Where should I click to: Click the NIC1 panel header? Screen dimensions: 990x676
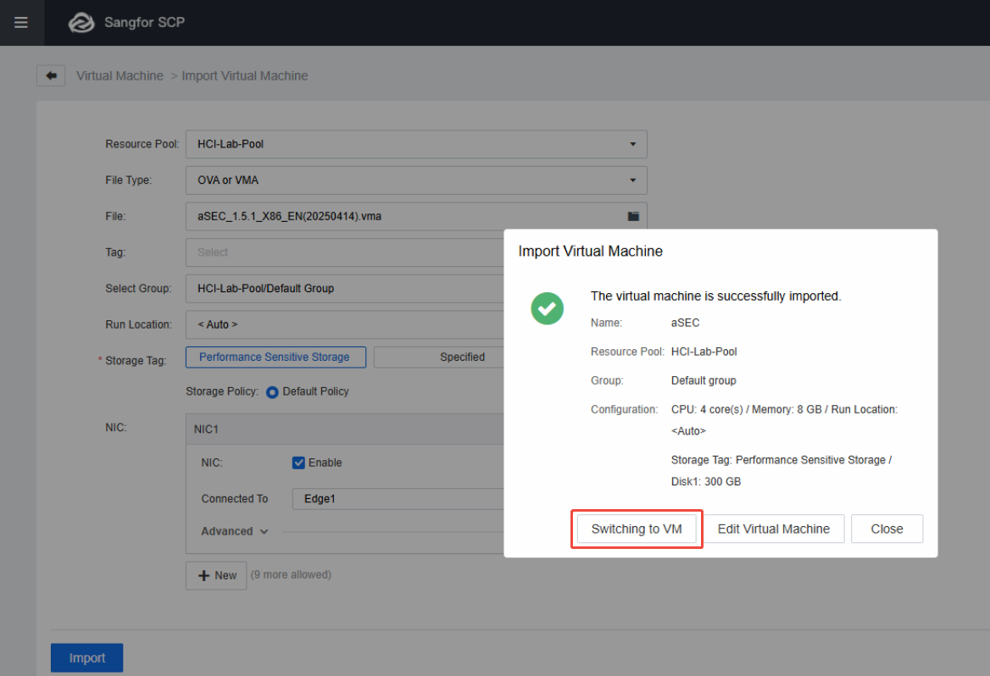[345, 429]
